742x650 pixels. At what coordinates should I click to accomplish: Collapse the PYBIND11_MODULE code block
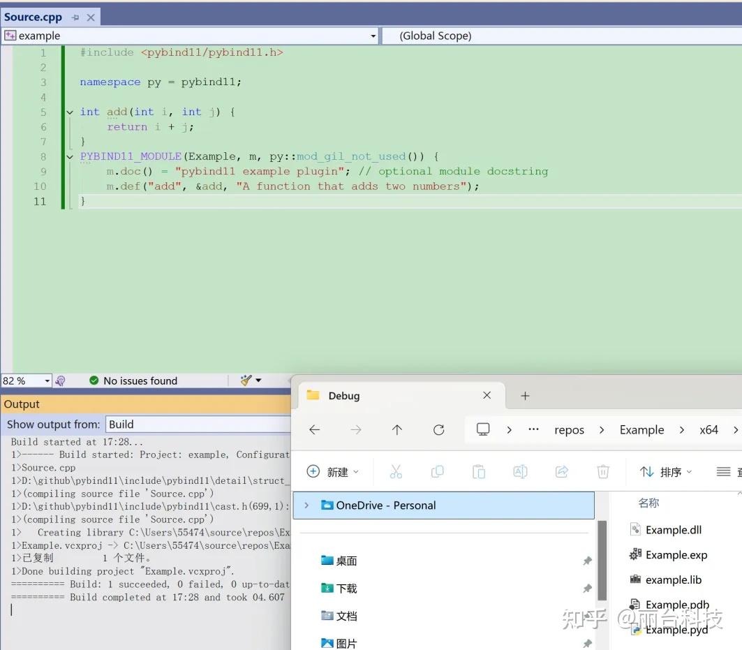[x=69, y=156]
